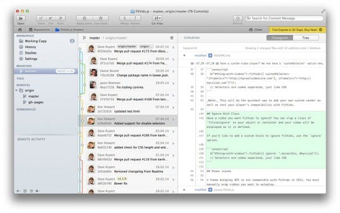This screenshot has height=213, width=340.
Task: Switch to the Changeset view tab
Action: (x=279, y=38)
